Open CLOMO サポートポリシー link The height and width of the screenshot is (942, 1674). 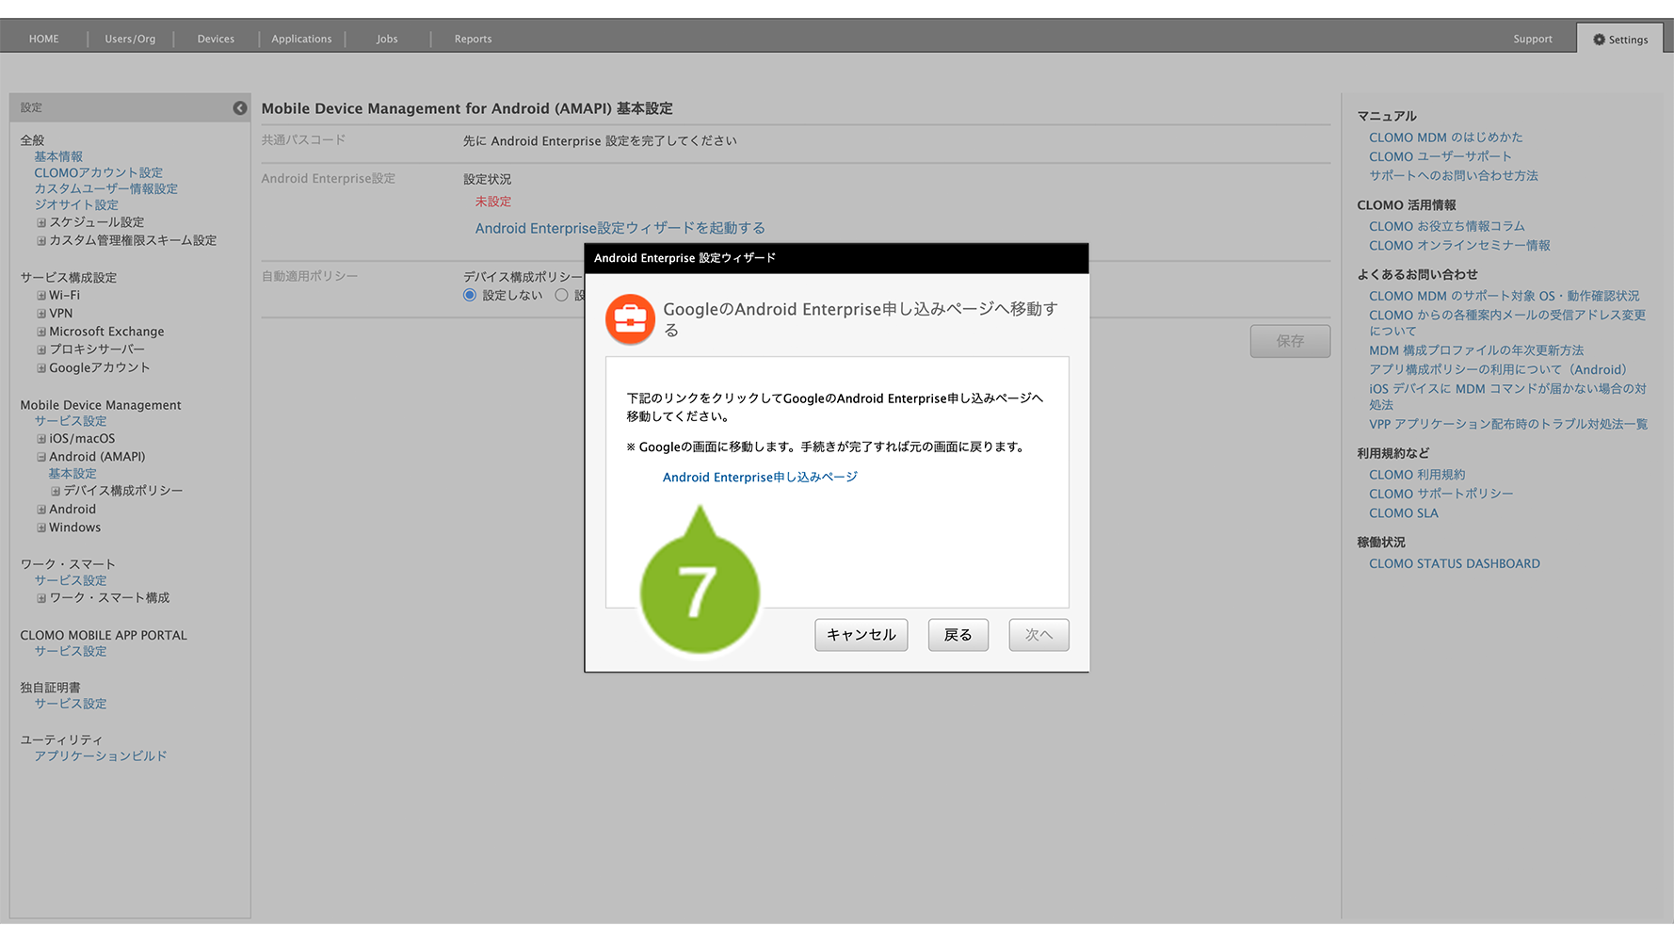(1441, 494)
